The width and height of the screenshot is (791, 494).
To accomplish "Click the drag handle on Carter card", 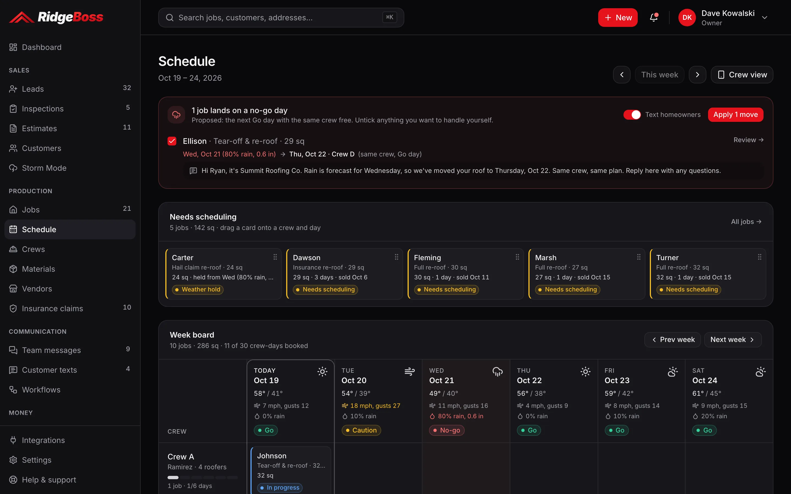I will tap(275, 257).
